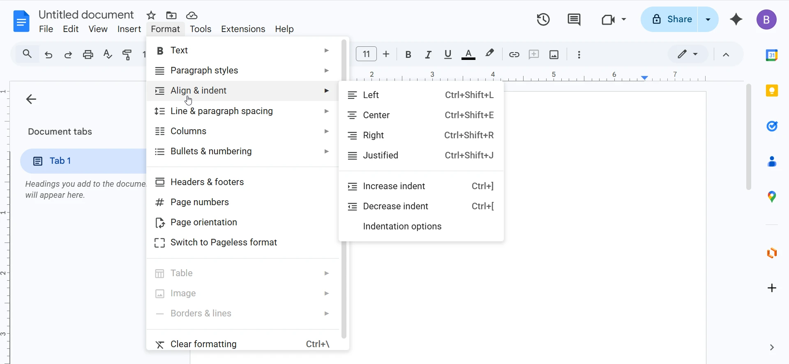Screen dimensions: 789x364
Task: Toggle bold formatting
Action: click(408, 55)
